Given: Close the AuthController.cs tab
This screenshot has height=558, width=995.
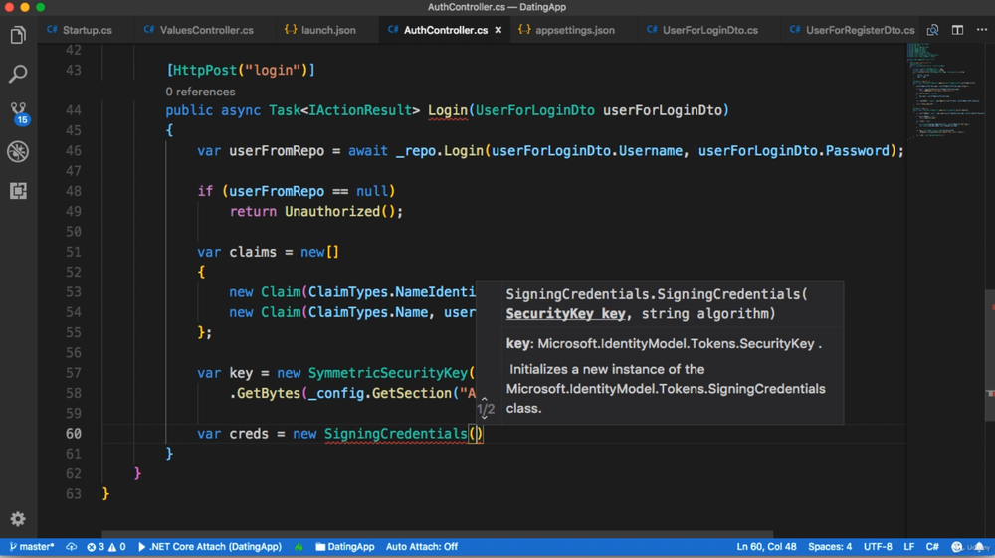Looking at the screenshot, I should (498, 30).
